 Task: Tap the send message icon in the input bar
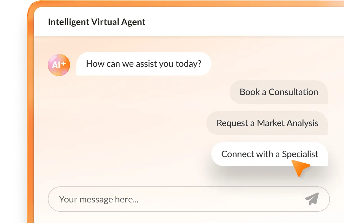click(313, 199)
